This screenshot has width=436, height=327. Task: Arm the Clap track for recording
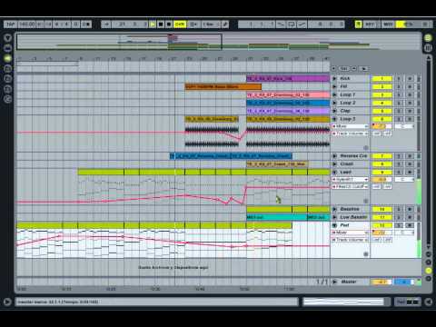(410, 111)
